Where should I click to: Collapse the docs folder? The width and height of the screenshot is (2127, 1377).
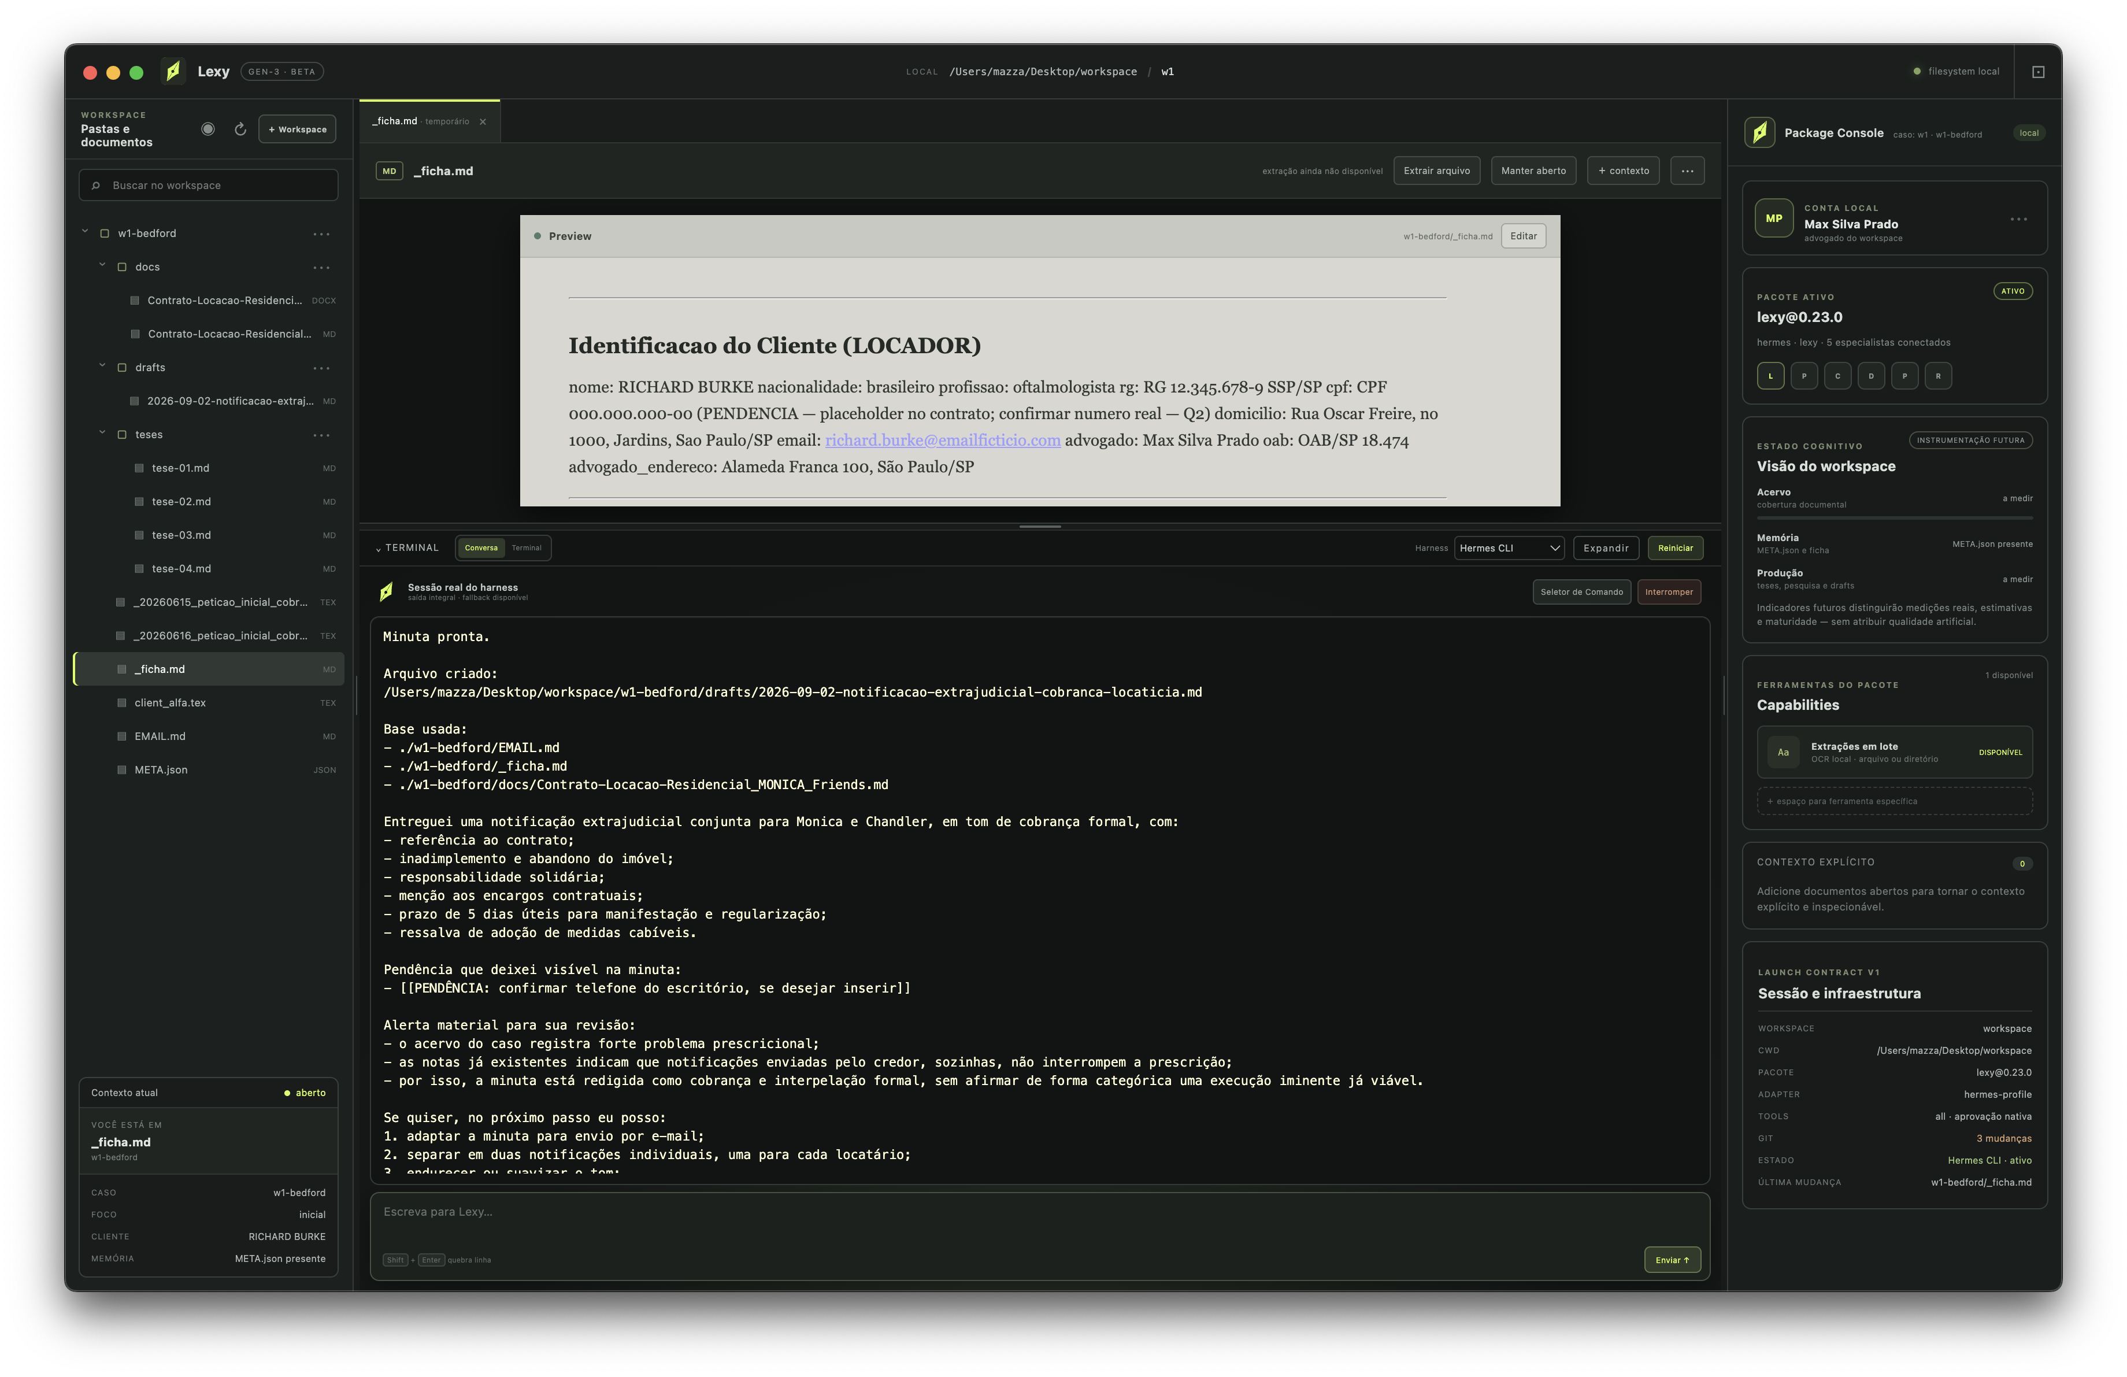point(102,265)
